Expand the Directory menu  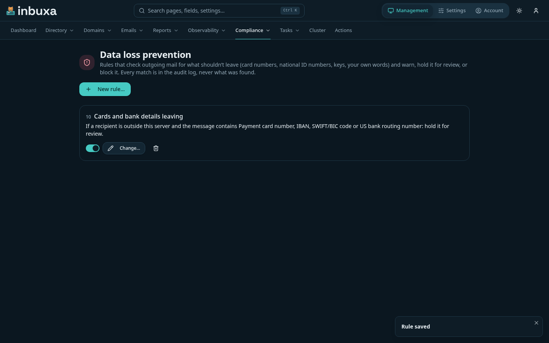coord(59,30)
